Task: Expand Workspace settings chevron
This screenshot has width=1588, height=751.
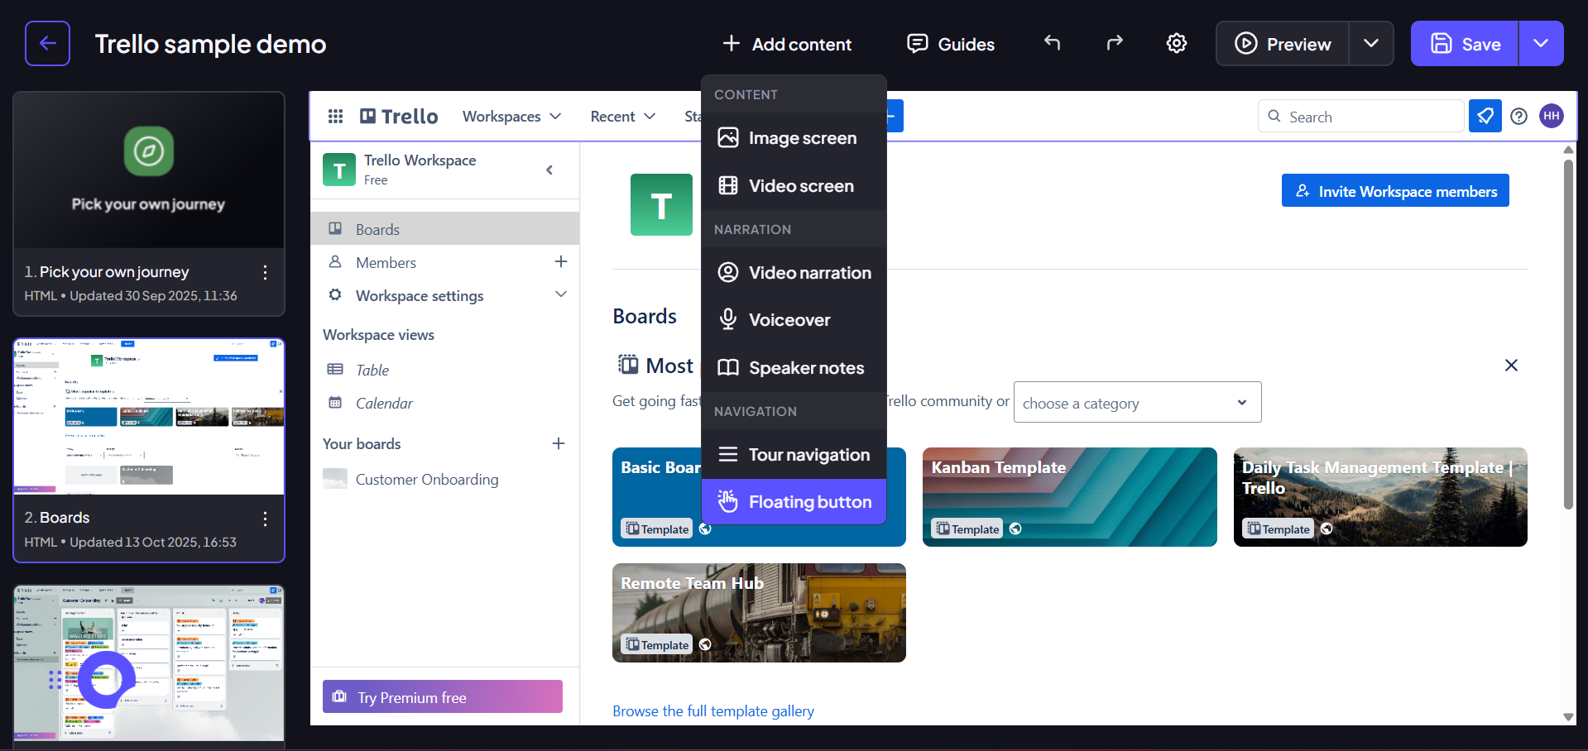Action: pos(561,294)
